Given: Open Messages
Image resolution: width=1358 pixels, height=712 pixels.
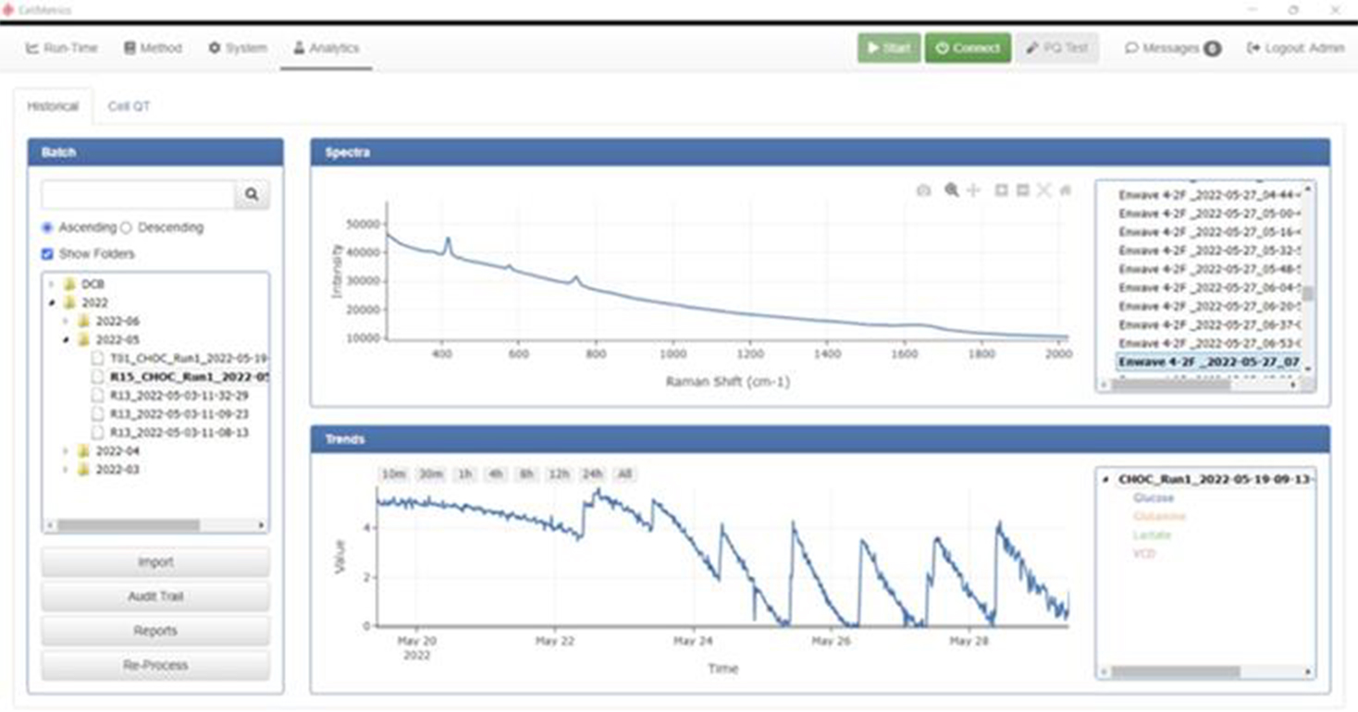Looking at the screenshot, I should pos(1172,48).
